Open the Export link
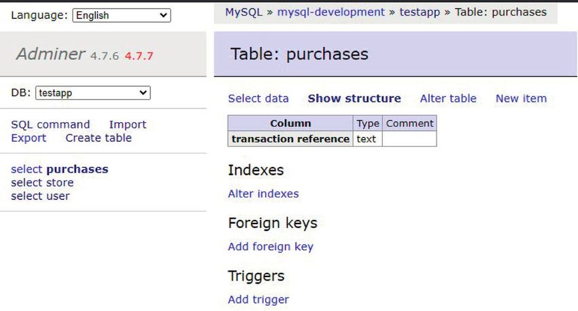The image size is (578, 311). 29,138
